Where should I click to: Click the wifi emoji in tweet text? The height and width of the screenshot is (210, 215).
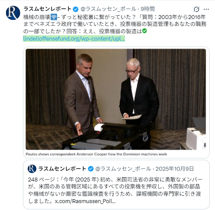point(54,17)
